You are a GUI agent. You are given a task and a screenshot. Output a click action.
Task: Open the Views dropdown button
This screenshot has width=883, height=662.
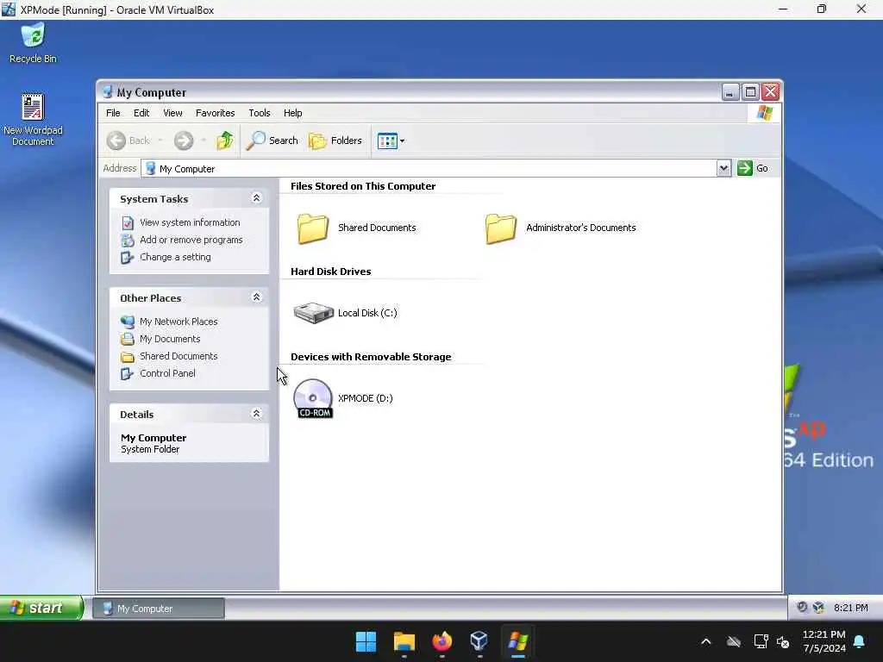[391, 141]
